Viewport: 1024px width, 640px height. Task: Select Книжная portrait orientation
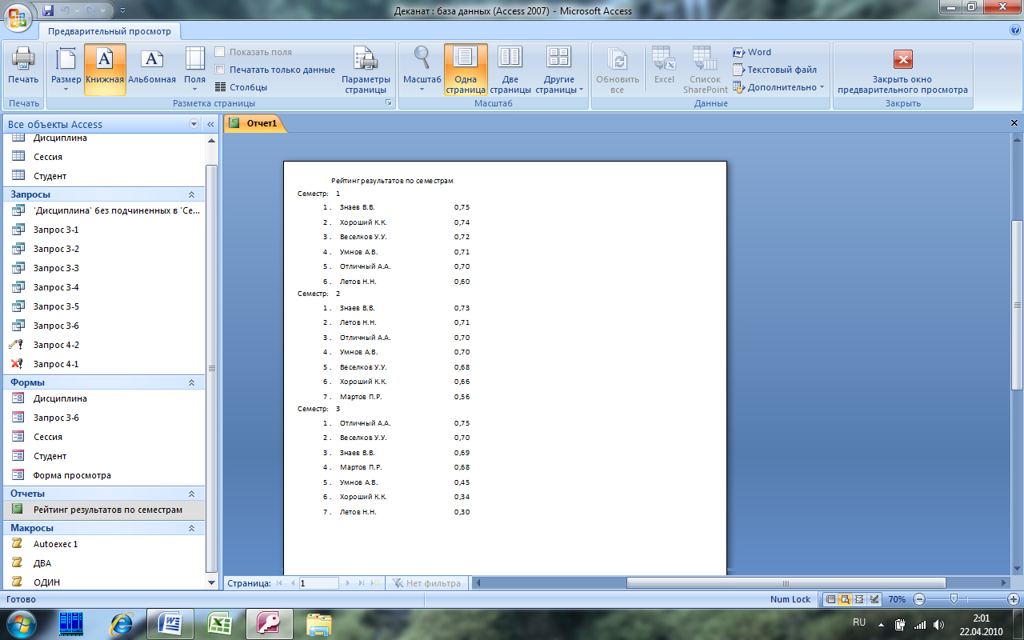point(105,70)
